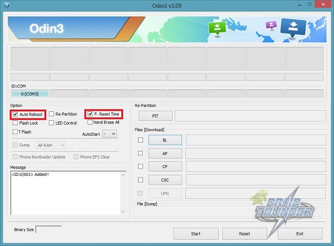Click the Binary Size field

(49, 230)
